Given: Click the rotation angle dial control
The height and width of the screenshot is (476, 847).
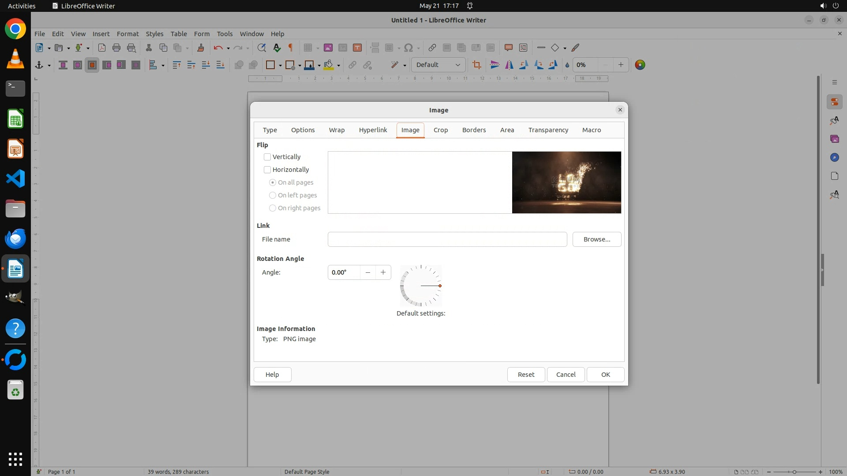Looking at the screenshot, I should [x=421, y=286].
